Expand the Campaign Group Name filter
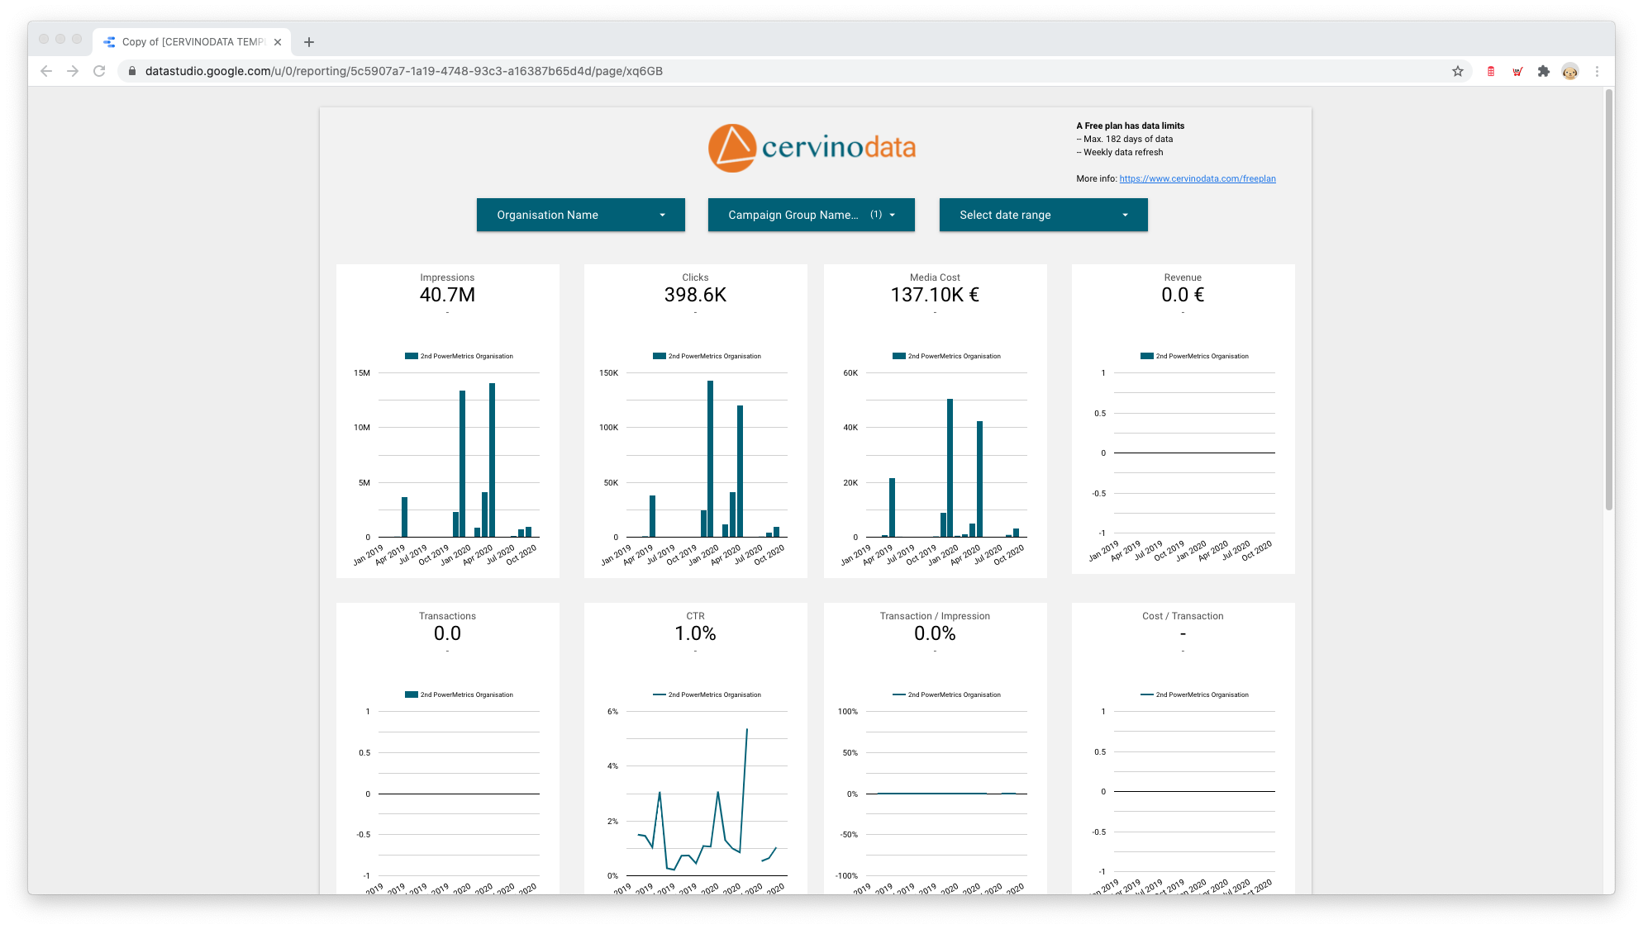 pos(811,215)
